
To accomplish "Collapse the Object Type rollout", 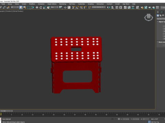I will tap(161, 22).
